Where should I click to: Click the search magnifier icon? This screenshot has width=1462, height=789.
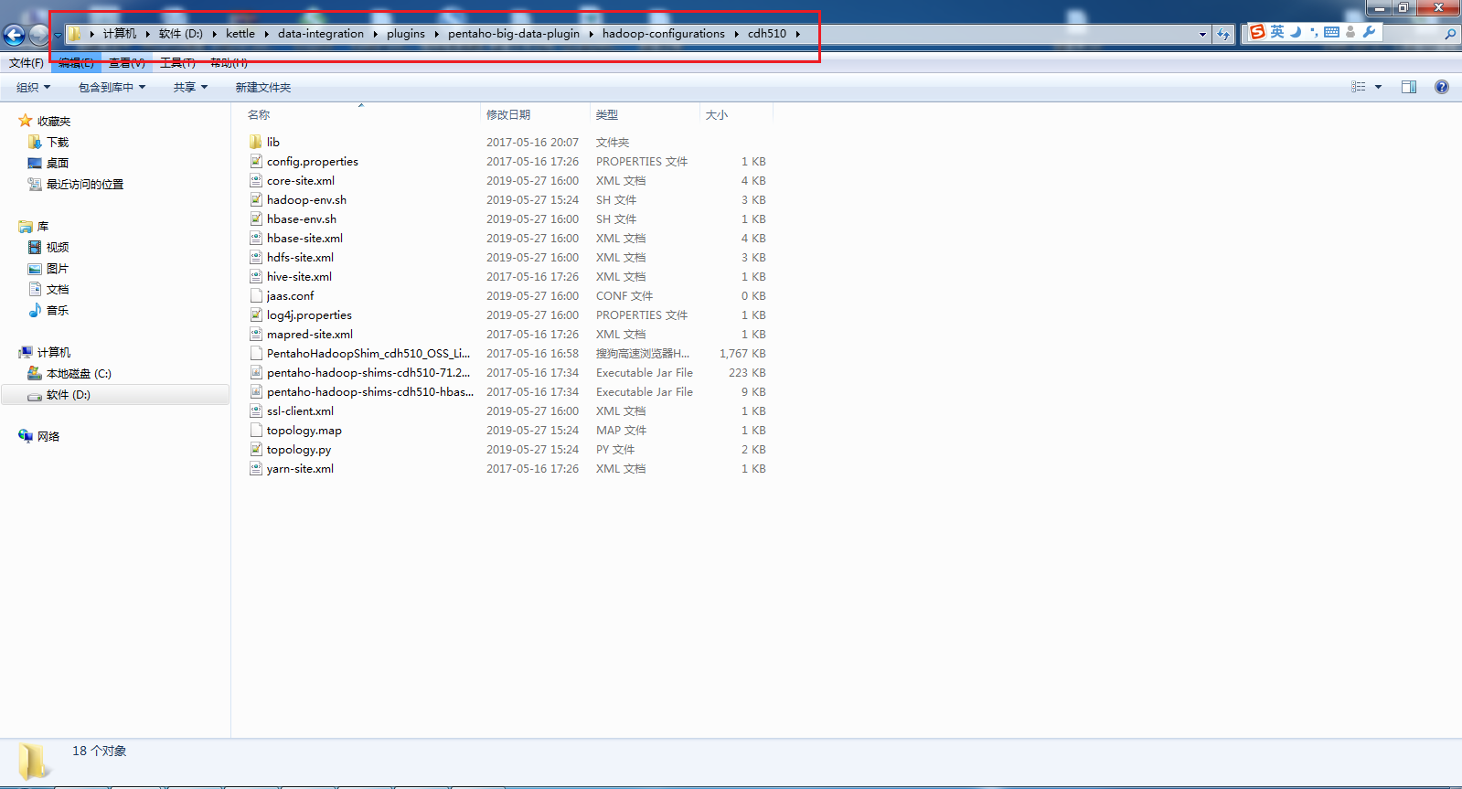[1449, 34]
